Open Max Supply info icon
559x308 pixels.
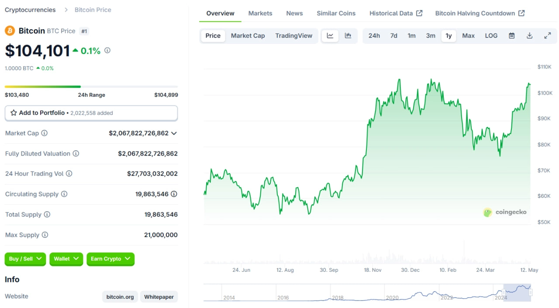[45, 235]
